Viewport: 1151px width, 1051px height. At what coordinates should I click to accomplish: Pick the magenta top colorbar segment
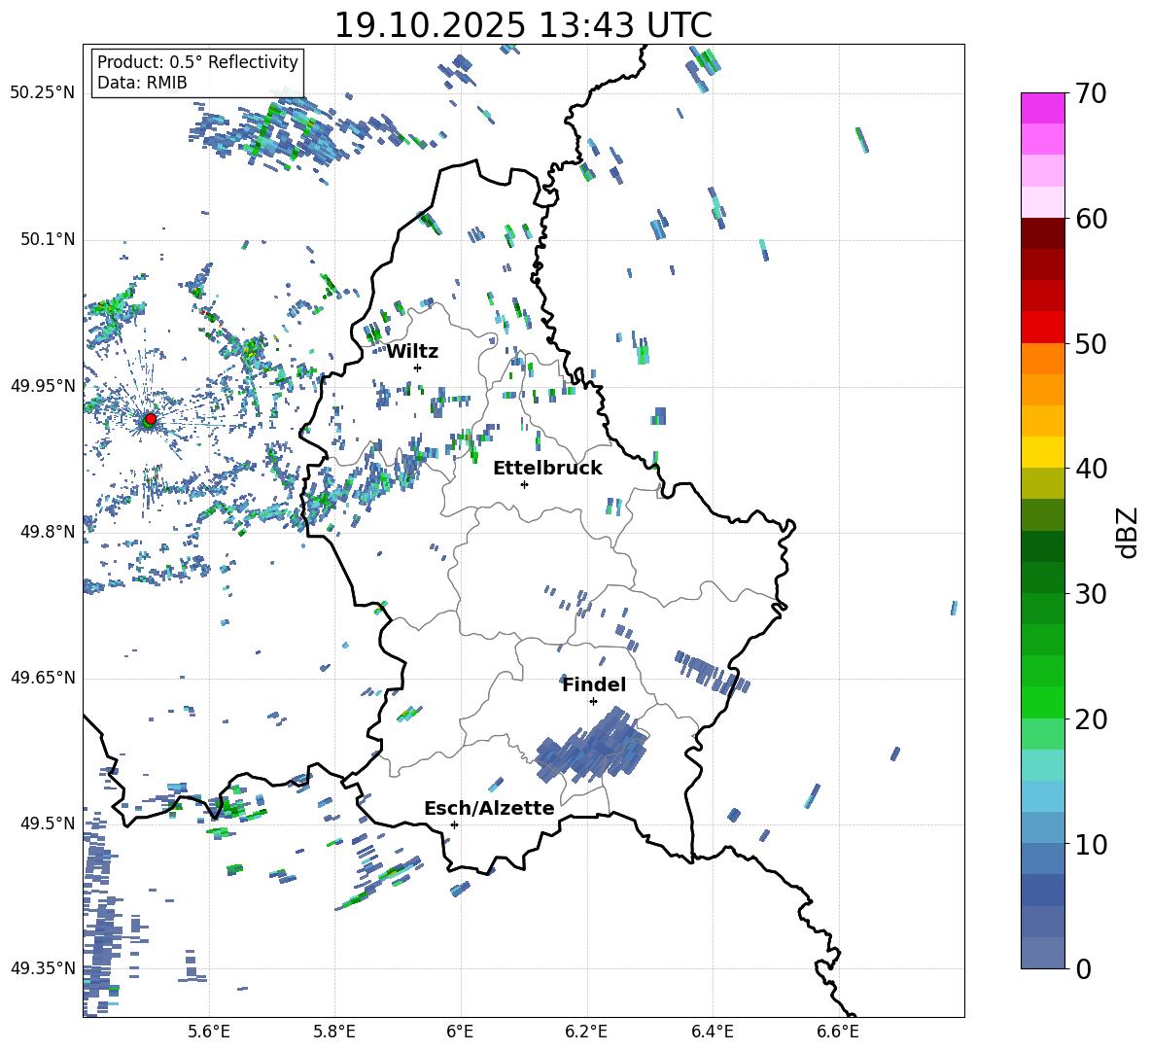pos(1043,108)
